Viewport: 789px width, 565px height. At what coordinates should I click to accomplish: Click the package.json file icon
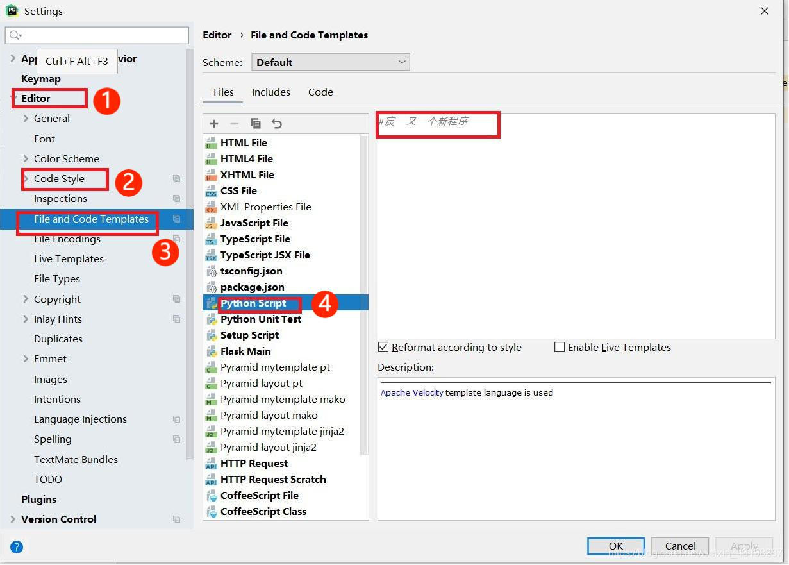pyautogui.click(x=211, y=287)
